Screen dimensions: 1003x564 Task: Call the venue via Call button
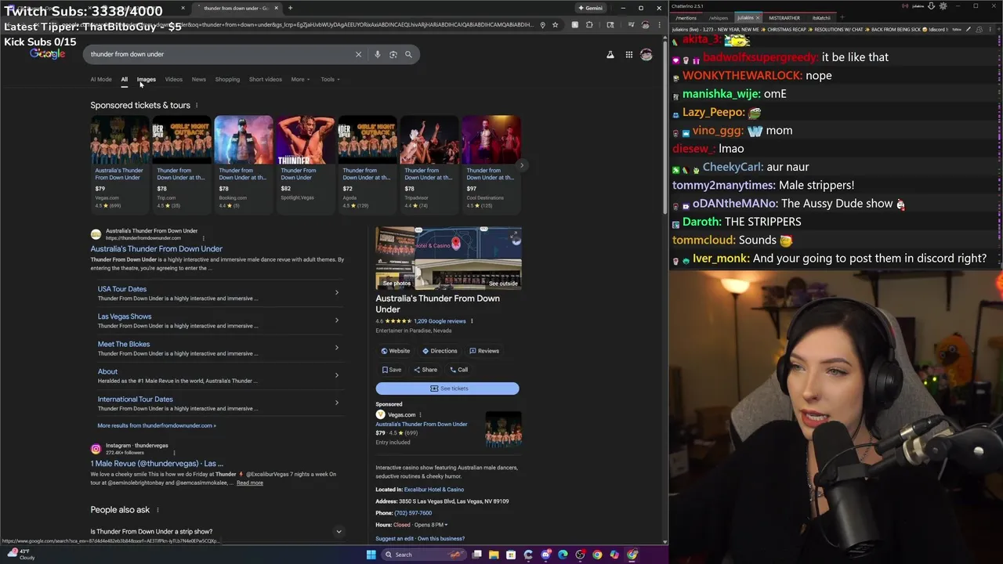[x=458, y=370]
